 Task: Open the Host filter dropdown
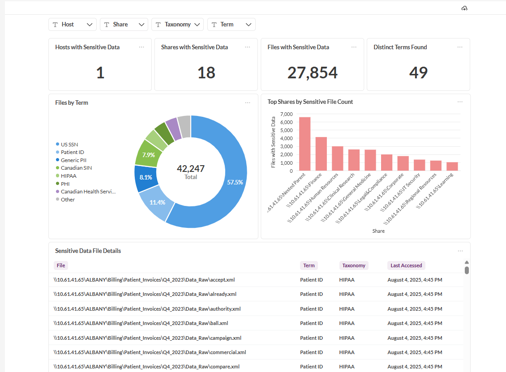tap(90, 24)
